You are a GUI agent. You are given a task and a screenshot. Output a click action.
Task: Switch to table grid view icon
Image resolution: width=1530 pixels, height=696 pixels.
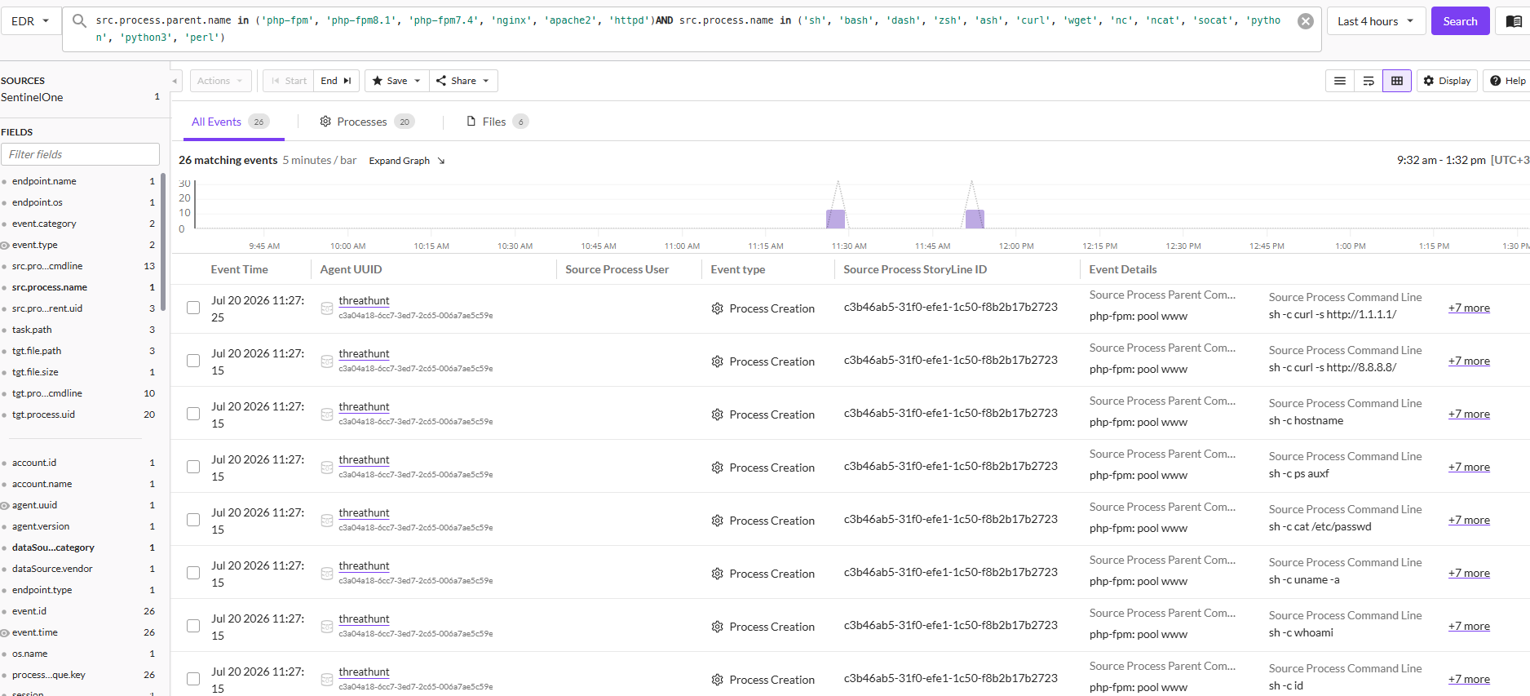1397,81
